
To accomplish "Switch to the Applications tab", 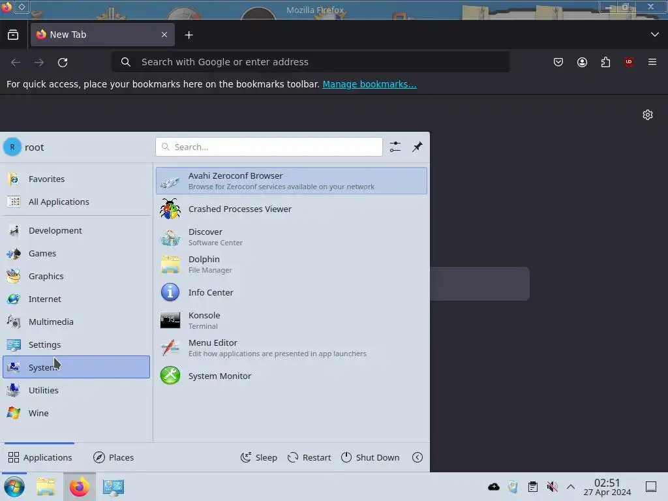I will click(x=40, y=457).
